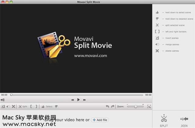The image size is (195, 128).
Task: Set the right border bracket marker
Action: 36,107
